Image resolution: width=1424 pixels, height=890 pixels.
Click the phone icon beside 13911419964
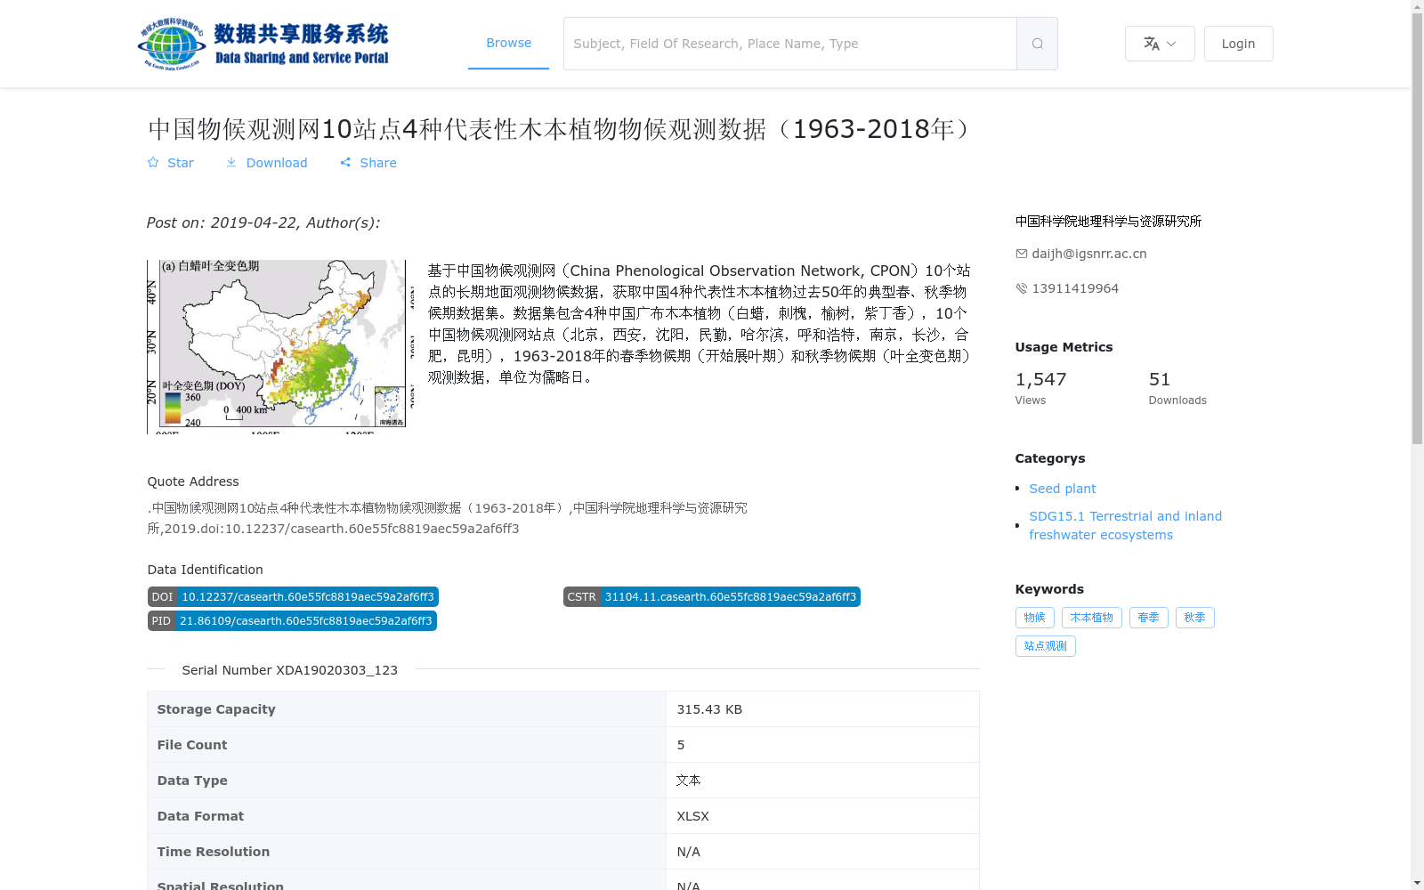point(1022,288)
